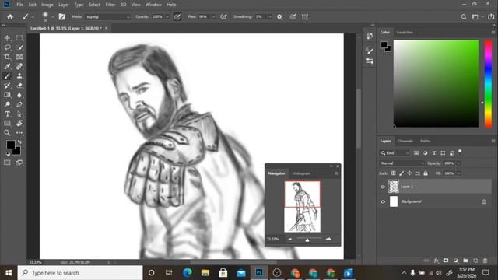Select the Rectangle shape tool
Screen dimensions: 498x280
pyautogui.click(x=7, y=123)
